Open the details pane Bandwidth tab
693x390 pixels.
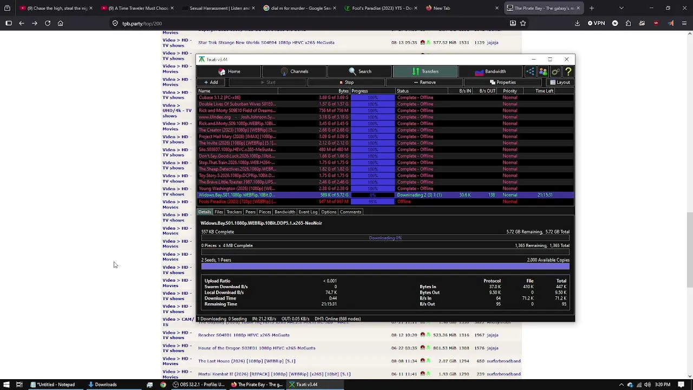[285, 212]
